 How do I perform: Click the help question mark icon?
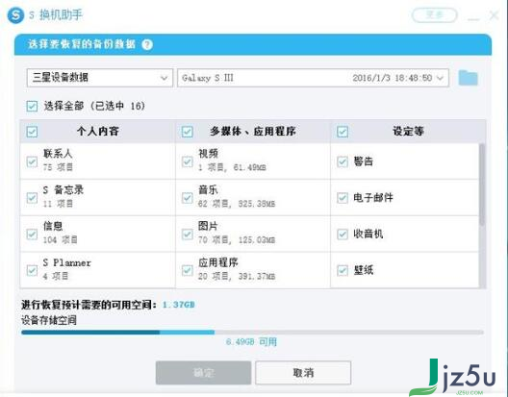tap(147, 44)
